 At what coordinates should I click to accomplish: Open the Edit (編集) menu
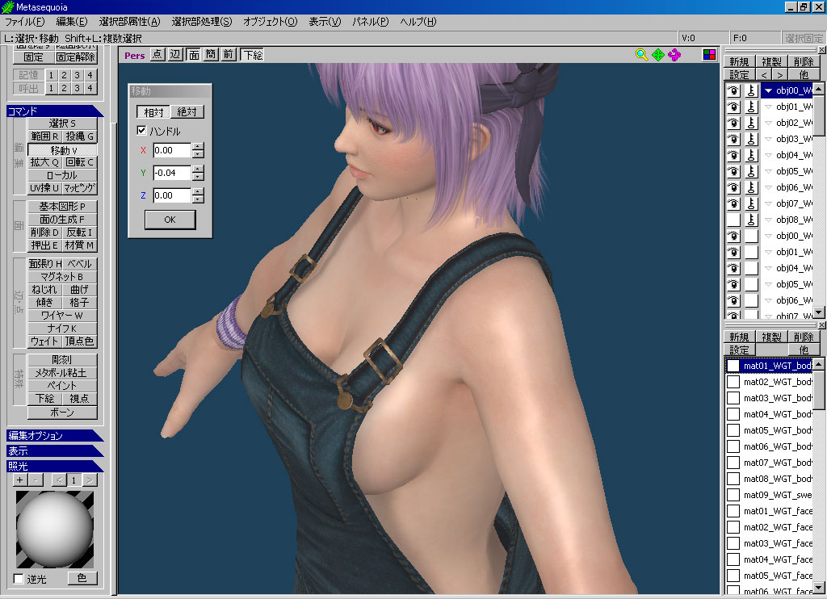tap(72, 22)
